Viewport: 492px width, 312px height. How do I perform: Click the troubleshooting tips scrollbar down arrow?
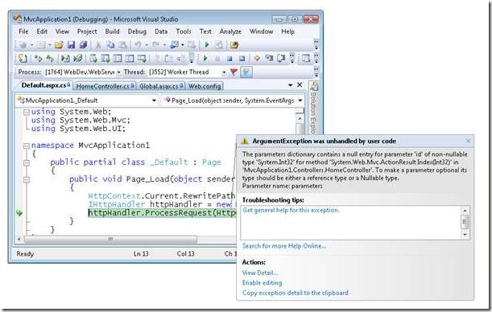[x=465, y=235]
